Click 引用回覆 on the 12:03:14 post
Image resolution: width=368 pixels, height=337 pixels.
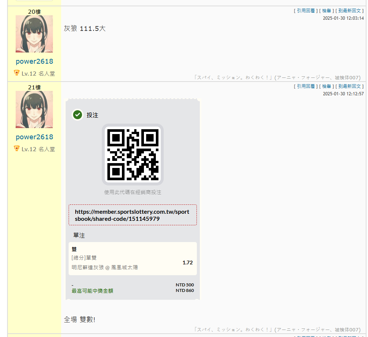tap(306, 11)
